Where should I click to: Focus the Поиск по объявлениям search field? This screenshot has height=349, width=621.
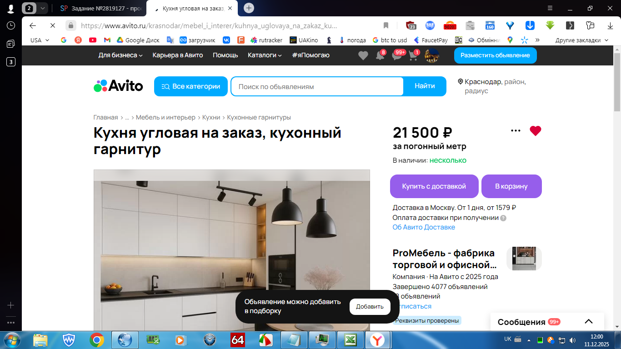[317, 86]
